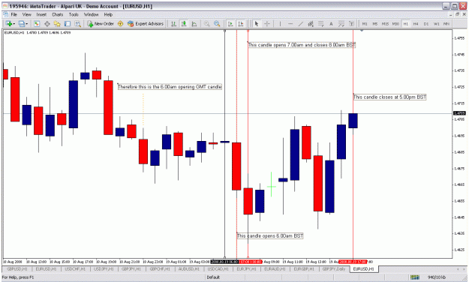Switch to the GBPJPY,H1 chart tab
Image resolution: width=469 pixels, height=282 pixels.
(x=131, y=269)
